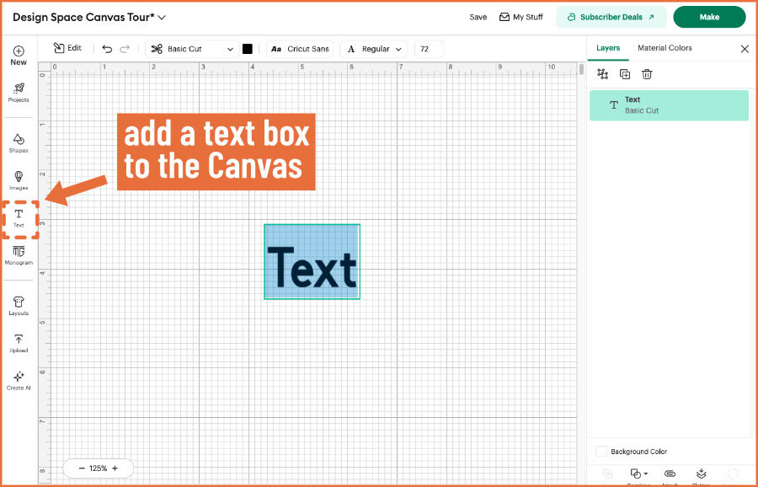The height and width of the screenshot is (487, 758).
Task: Click the green Make button
Action: click(x=709, y=17)
